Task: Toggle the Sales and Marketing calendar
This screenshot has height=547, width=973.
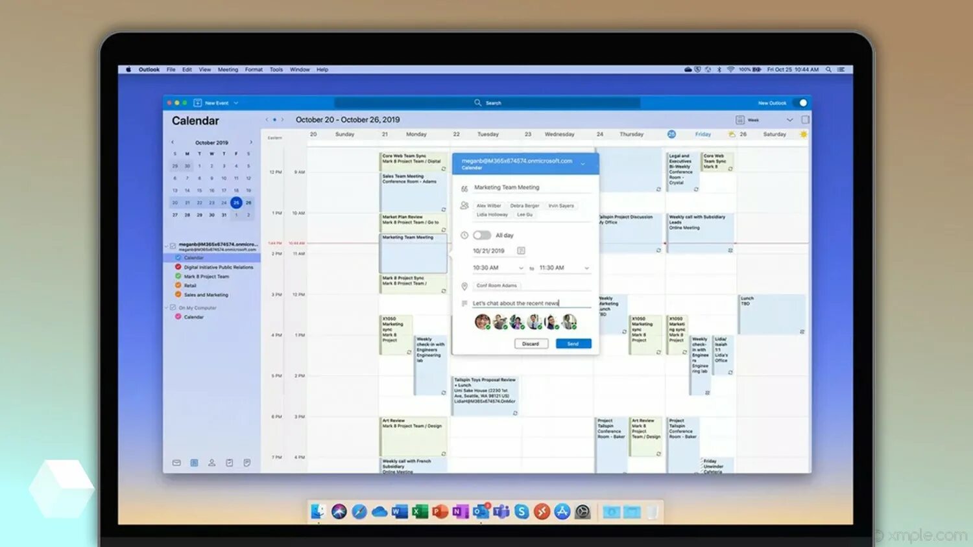Action: tap(178, 294)
